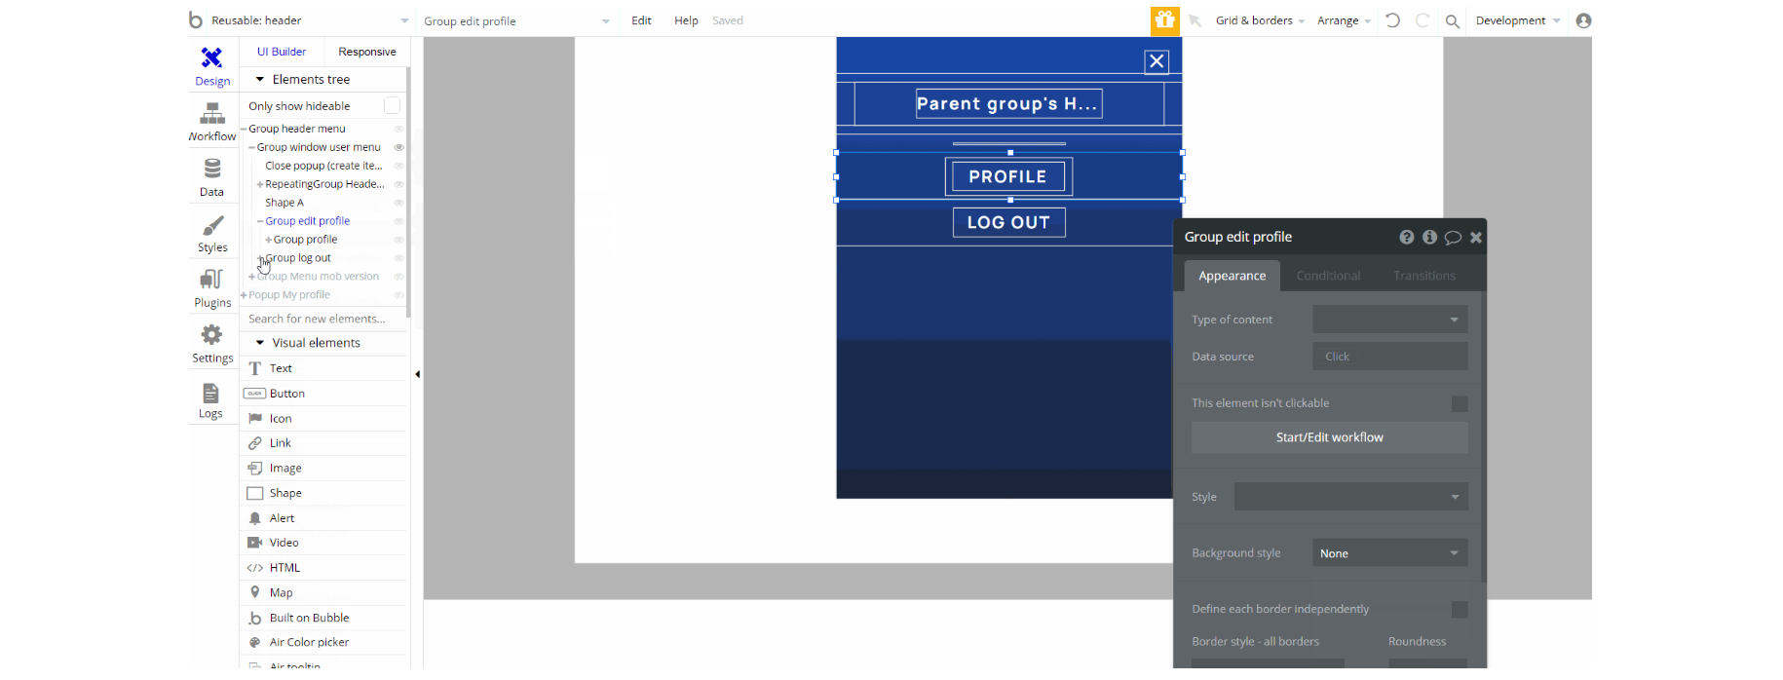Open the search magnifier tool
The image size is (1783, 680).
[1453, 20]
